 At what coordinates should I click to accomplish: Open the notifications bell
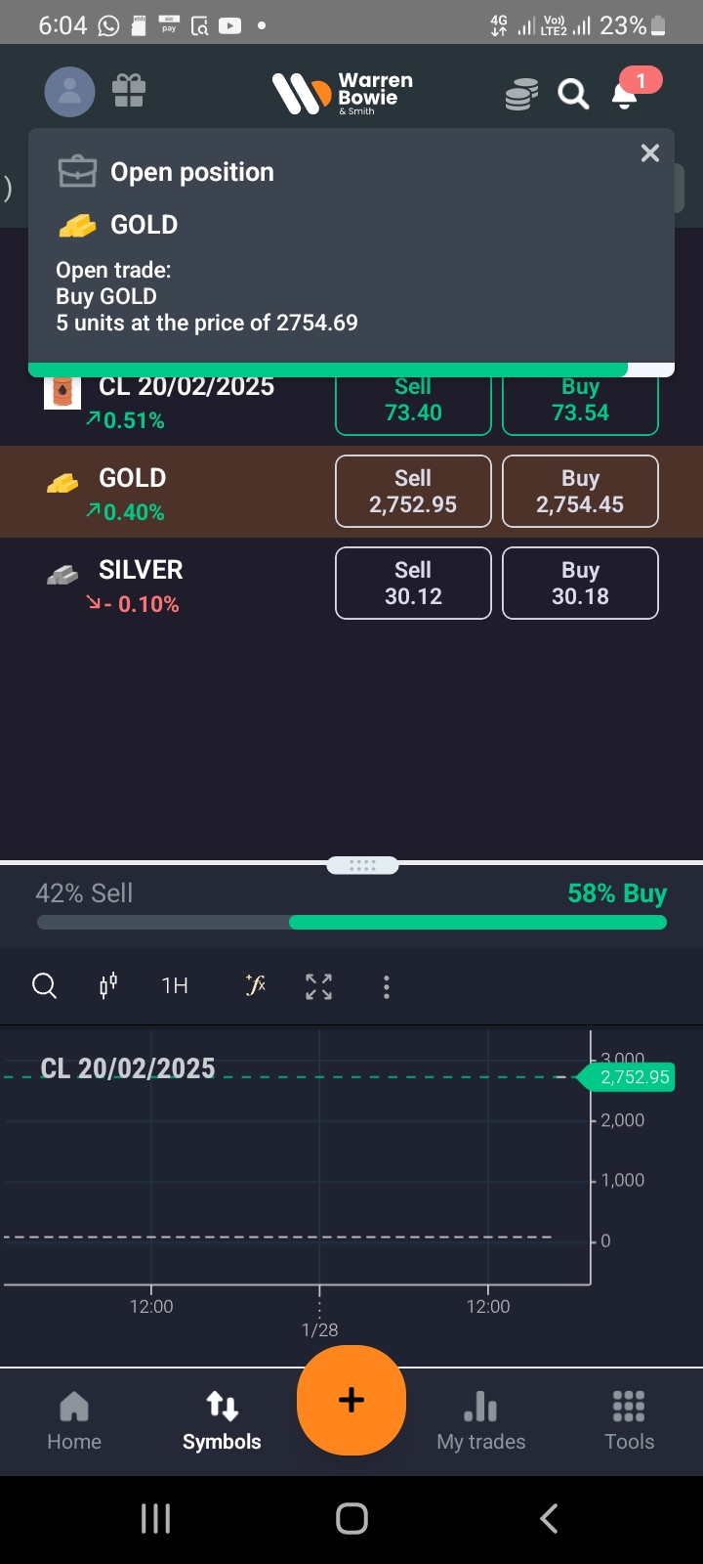pyautogui.click(x=625, y=94)
